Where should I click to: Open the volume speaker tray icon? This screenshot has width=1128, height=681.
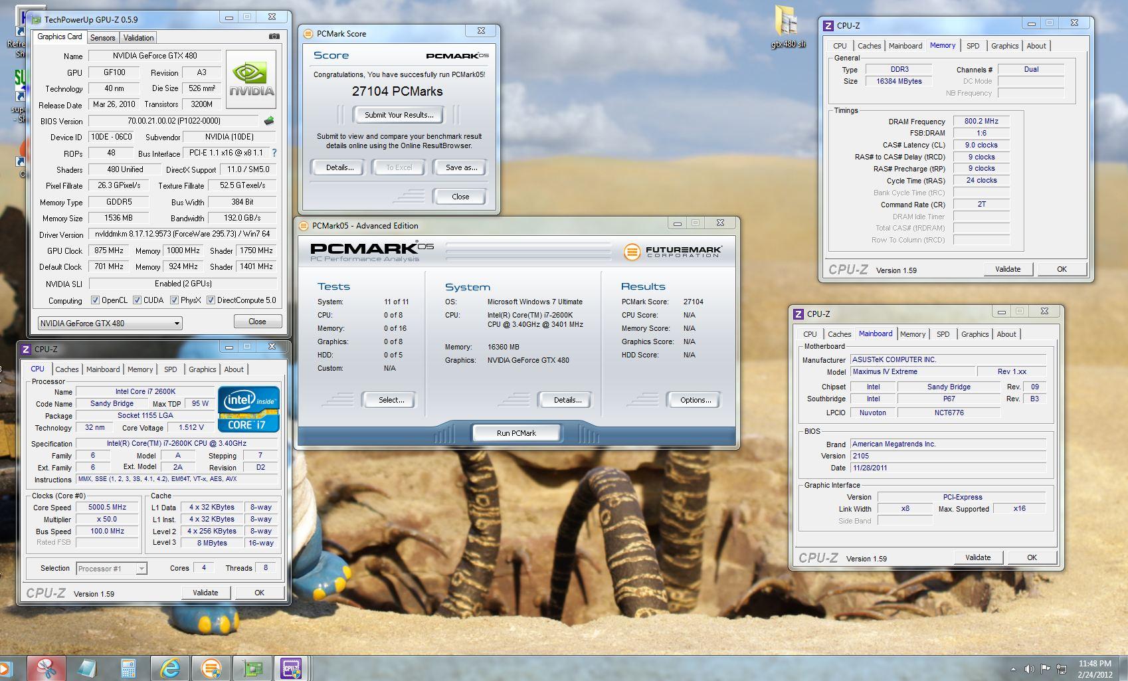click(x=1029, y=669)
